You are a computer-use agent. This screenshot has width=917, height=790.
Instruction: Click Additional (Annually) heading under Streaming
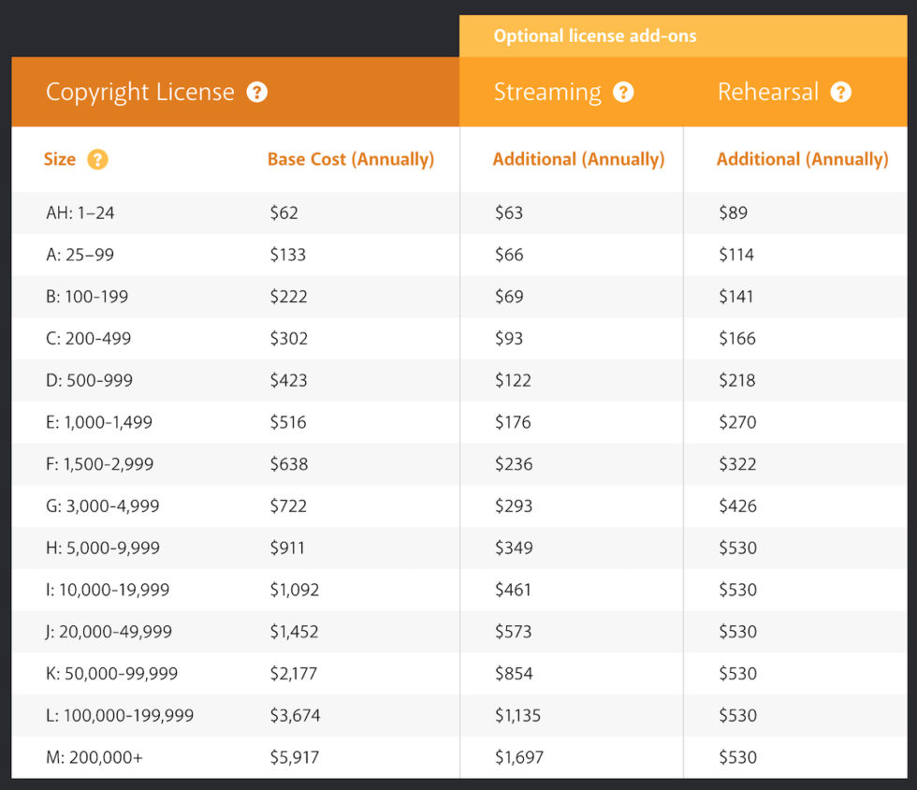click(578, 159)
